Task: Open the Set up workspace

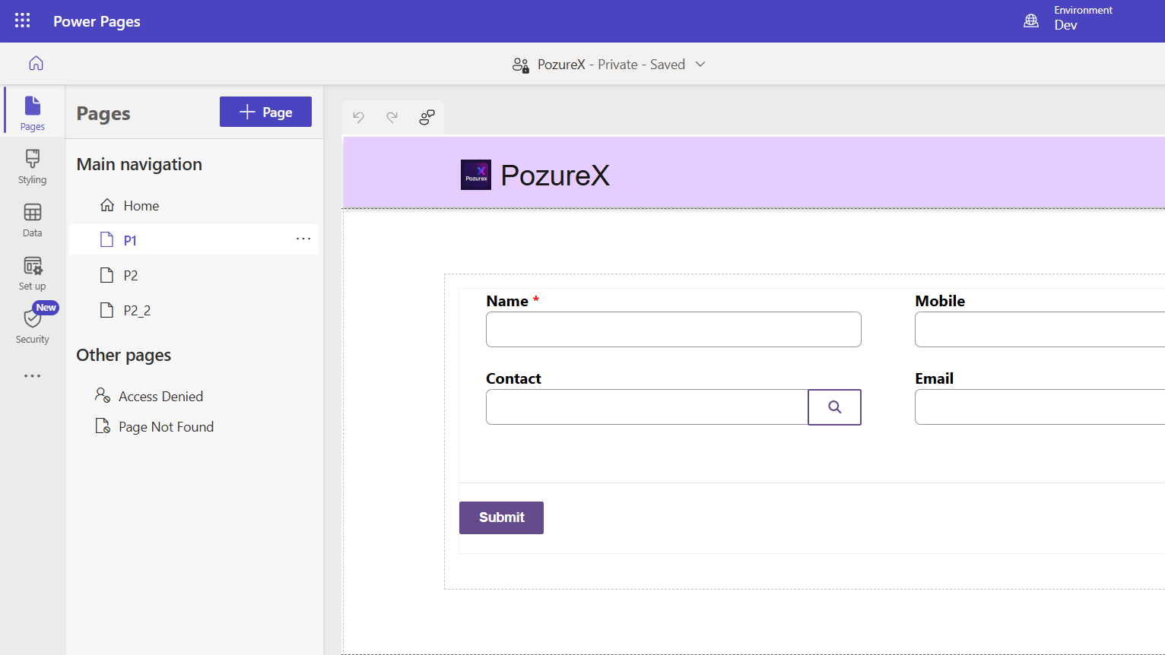Action: coord(33,273)
